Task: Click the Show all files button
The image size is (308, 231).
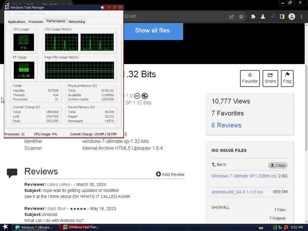Action: point(153,31)
